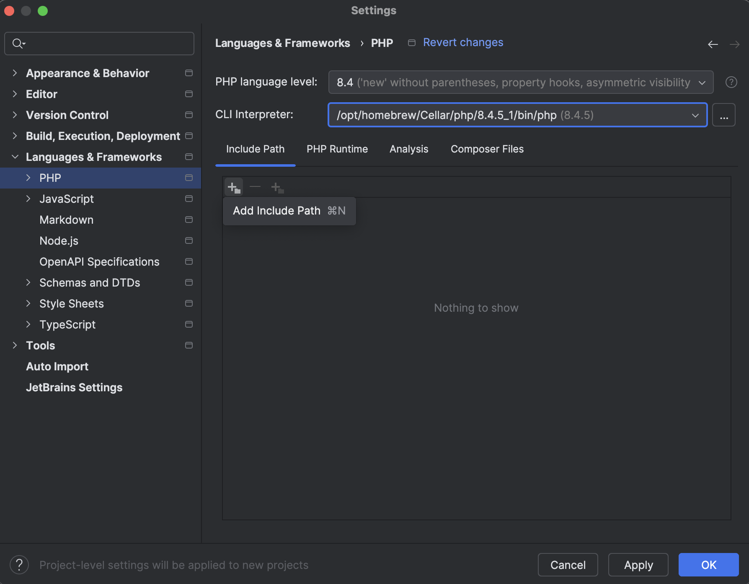749x584 pixels.
Task: Collapse the Languages & Frameworks section
Action: 15,157
